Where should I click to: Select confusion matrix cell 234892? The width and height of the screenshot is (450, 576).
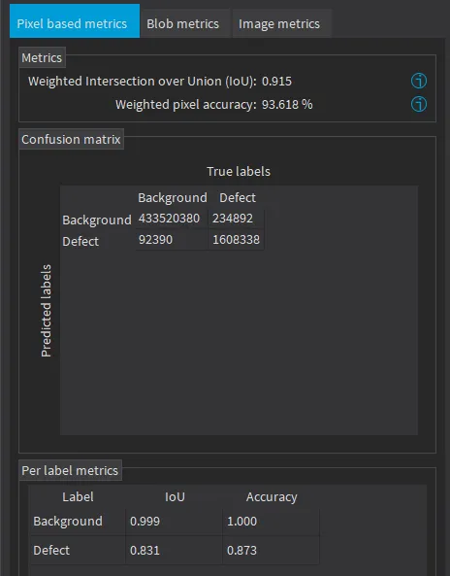(236, 219)
